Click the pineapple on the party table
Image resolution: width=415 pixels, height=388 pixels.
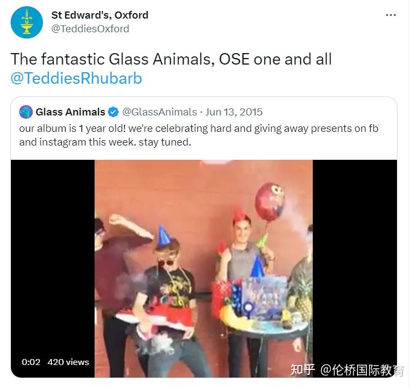click(302, 300)
